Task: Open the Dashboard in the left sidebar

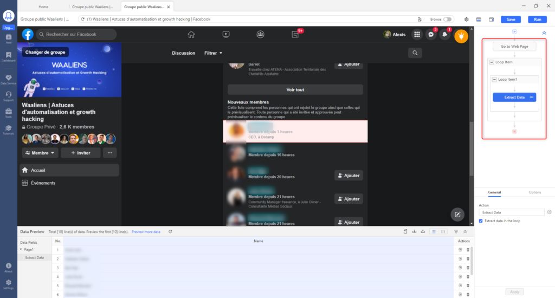Action: (8, 56)
